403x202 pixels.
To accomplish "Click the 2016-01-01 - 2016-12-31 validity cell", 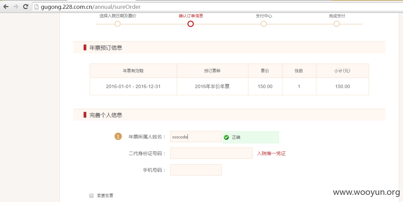I will [133, 86].
